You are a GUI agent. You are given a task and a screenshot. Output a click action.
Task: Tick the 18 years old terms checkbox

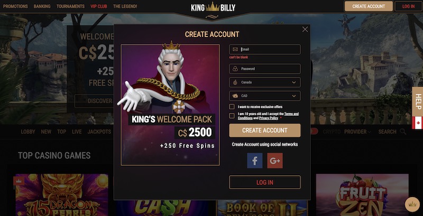[x=232, y=116]
